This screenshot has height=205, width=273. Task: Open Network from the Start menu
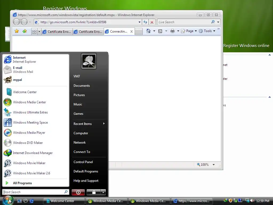tap(89, 143)
